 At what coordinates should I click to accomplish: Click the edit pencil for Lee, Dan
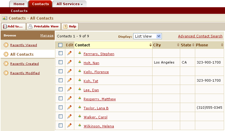tap(69, 89)
